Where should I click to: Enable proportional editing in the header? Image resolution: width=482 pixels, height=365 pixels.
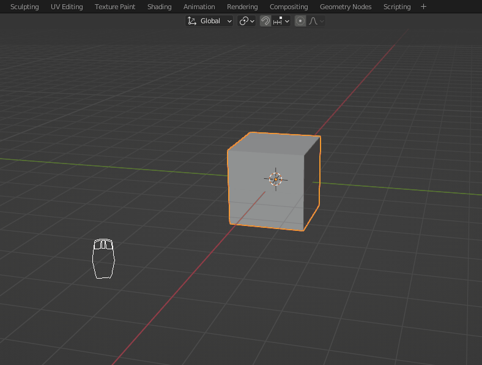pos(300,21)
